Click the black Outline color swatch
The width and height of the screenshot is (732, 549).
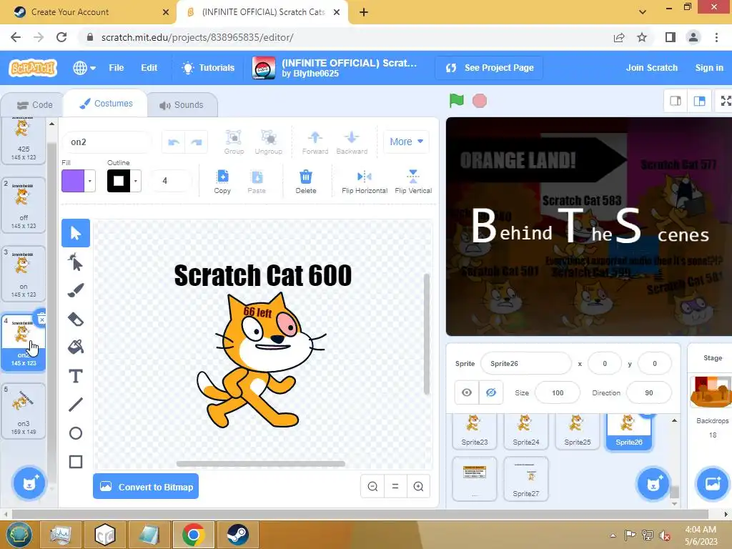tap(119, 181)
